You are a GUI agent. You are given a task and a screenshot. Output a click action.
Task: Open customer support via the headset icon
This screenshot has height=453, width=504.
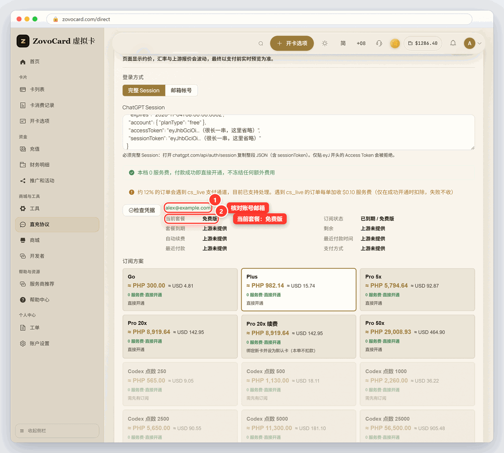[379, 44]
